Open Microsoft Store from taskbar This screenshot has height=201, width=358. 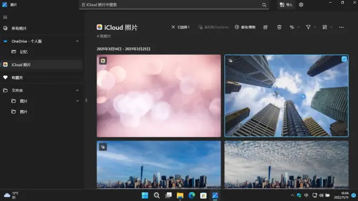click(x=203, y=196)
